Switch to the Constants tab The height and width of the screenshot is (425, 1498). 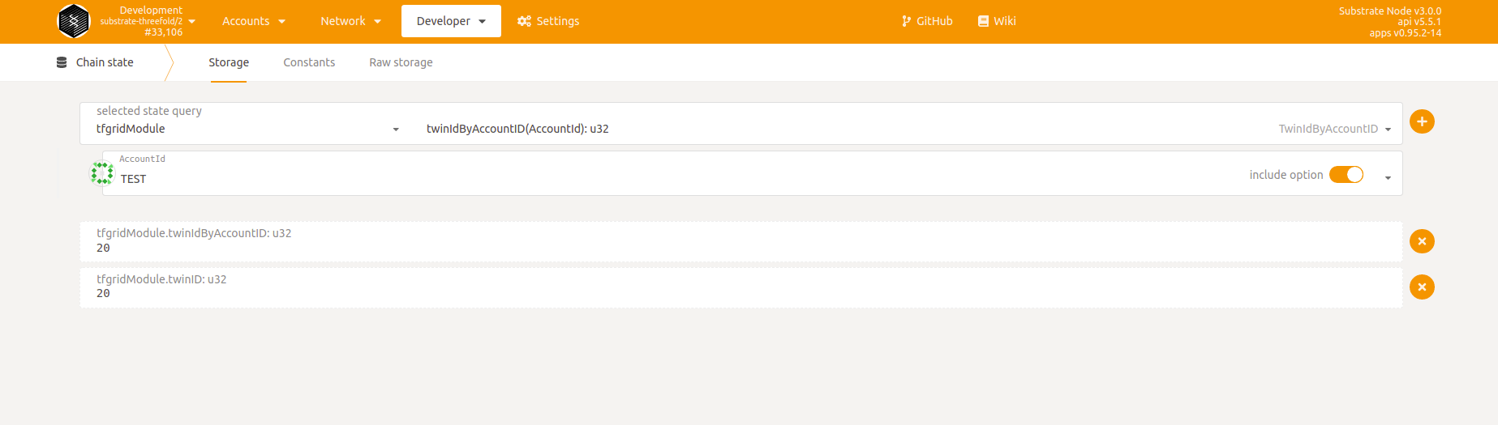click(309, 62)
